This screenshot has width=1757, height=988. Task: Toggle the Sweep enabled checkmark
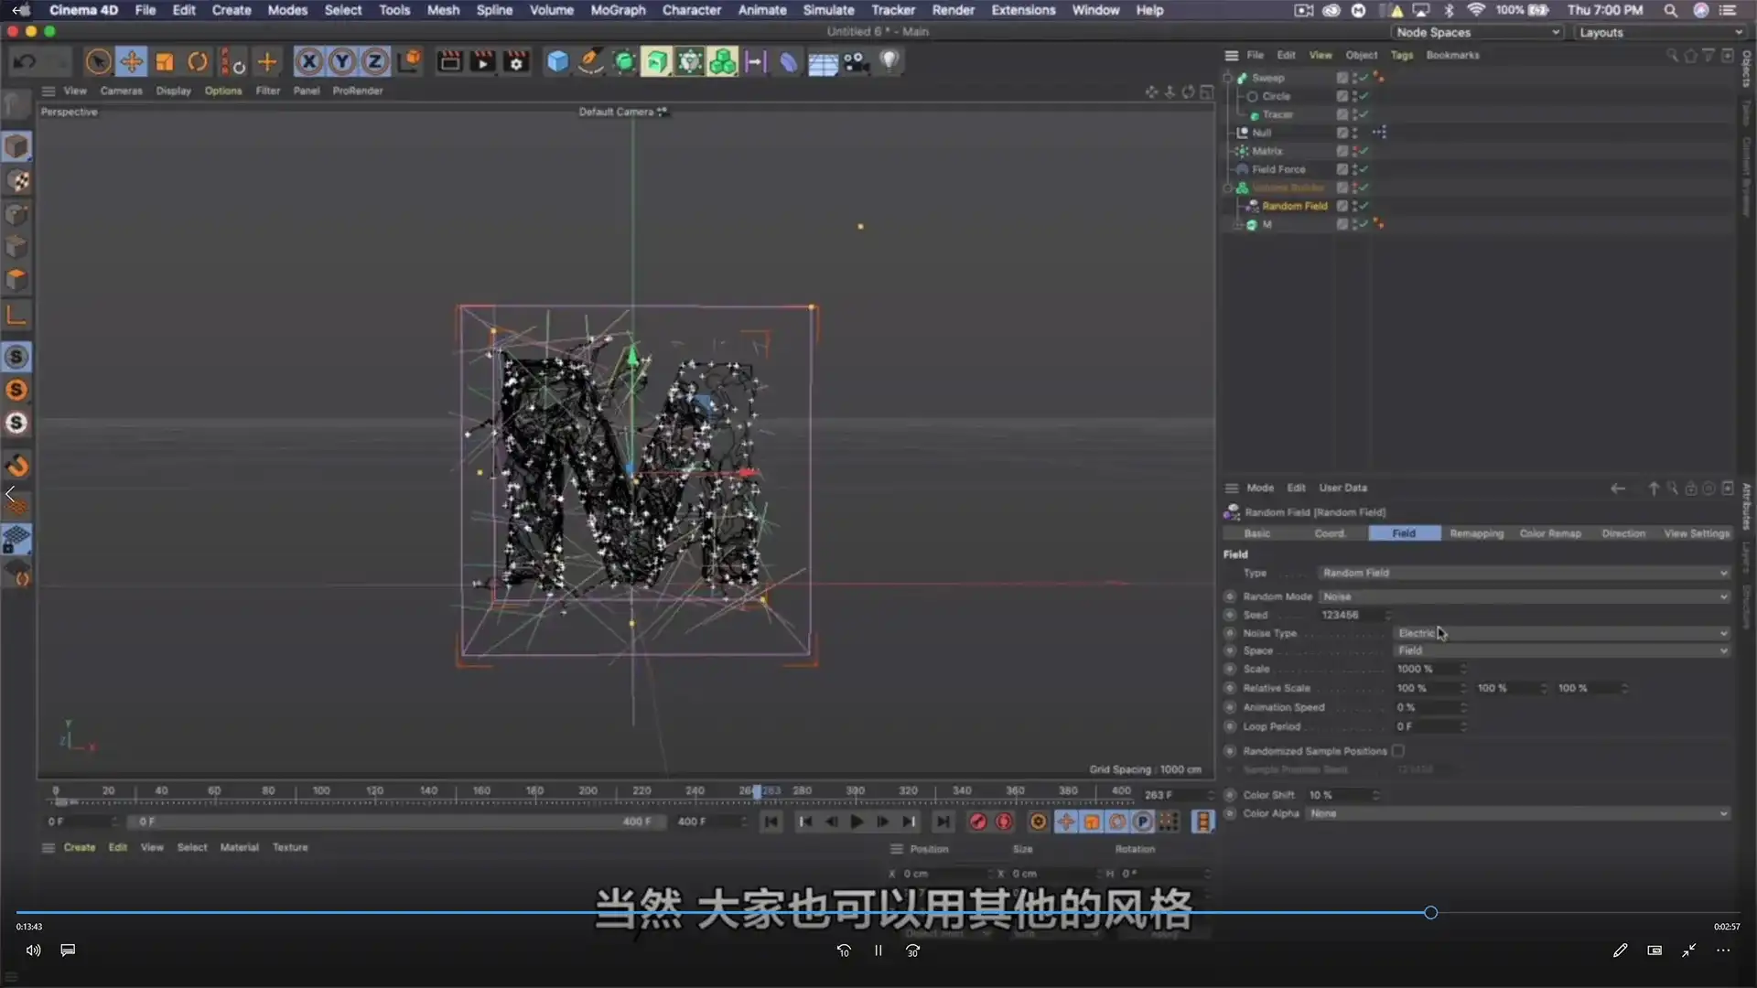(1363, 78)
